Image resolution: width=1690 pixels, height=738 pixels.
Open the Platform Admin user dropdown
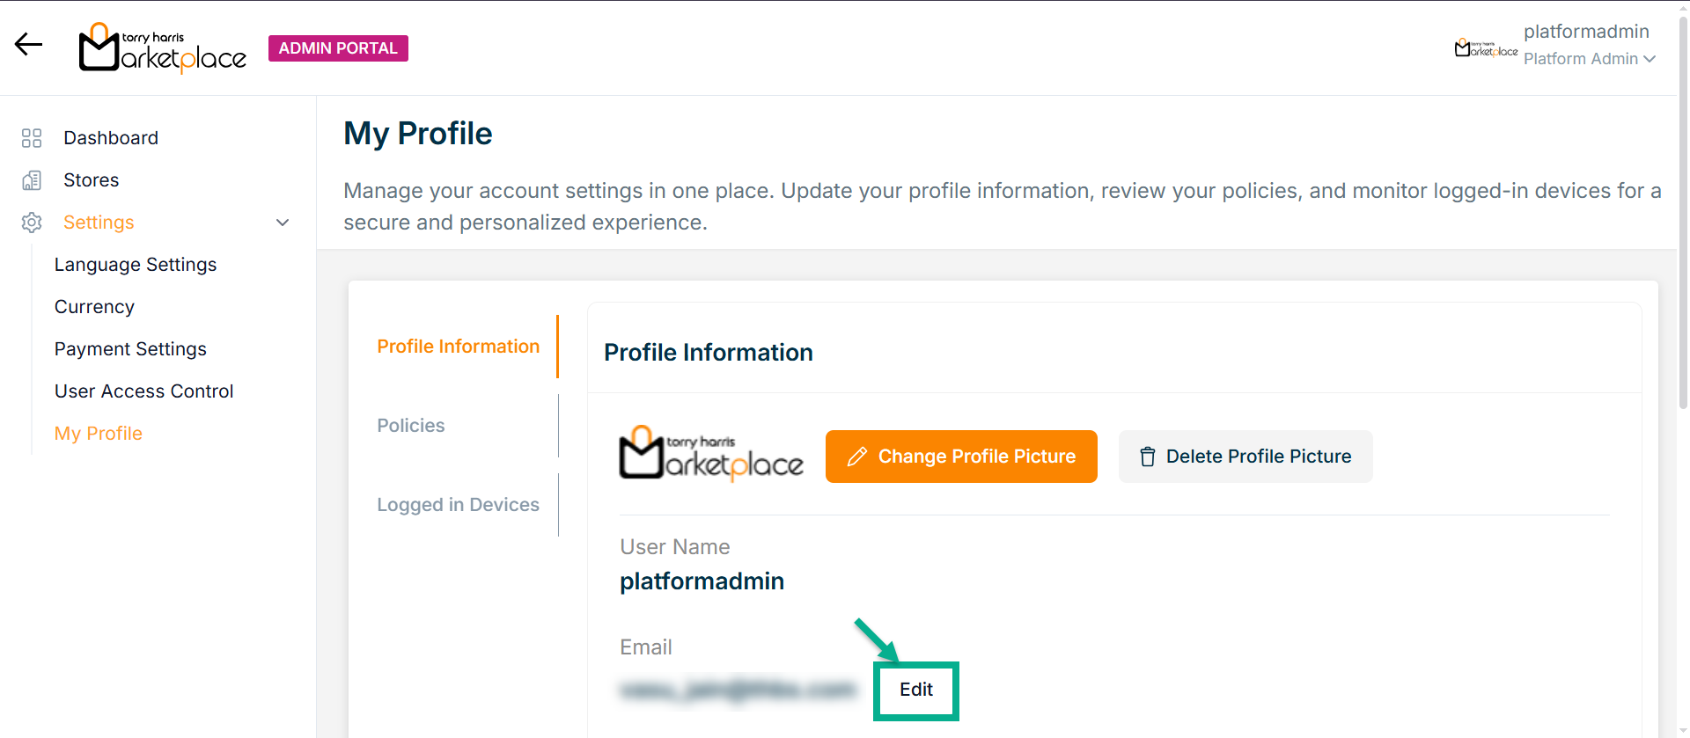click(x=1590, y=59)
